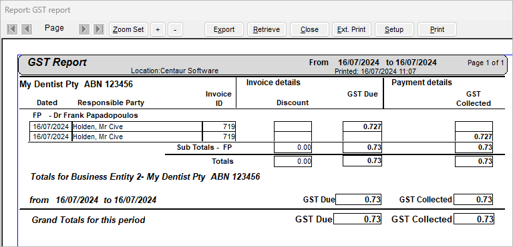The width and height of the screenshot is (513, 247).
Task: Click the GST Collected column header
Action: point(474,99)
